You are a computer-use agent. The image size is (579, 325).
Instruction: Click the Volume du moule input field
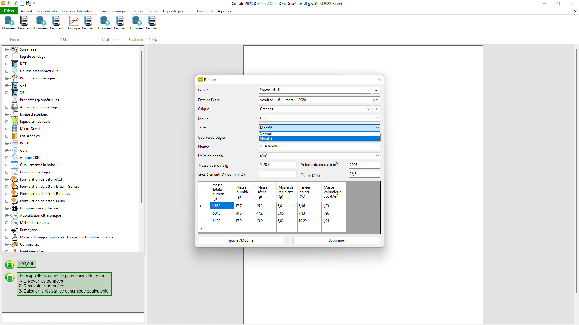click(x=364, y=165)
